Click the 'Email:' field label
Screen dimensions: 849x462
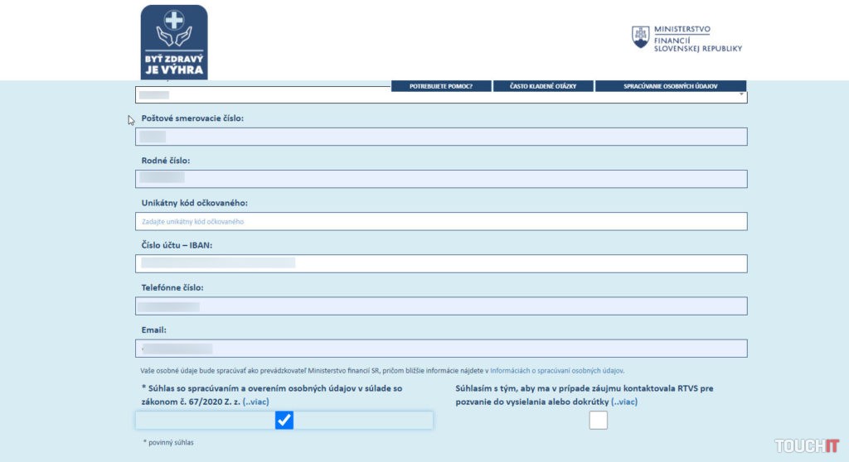(154, 330)
